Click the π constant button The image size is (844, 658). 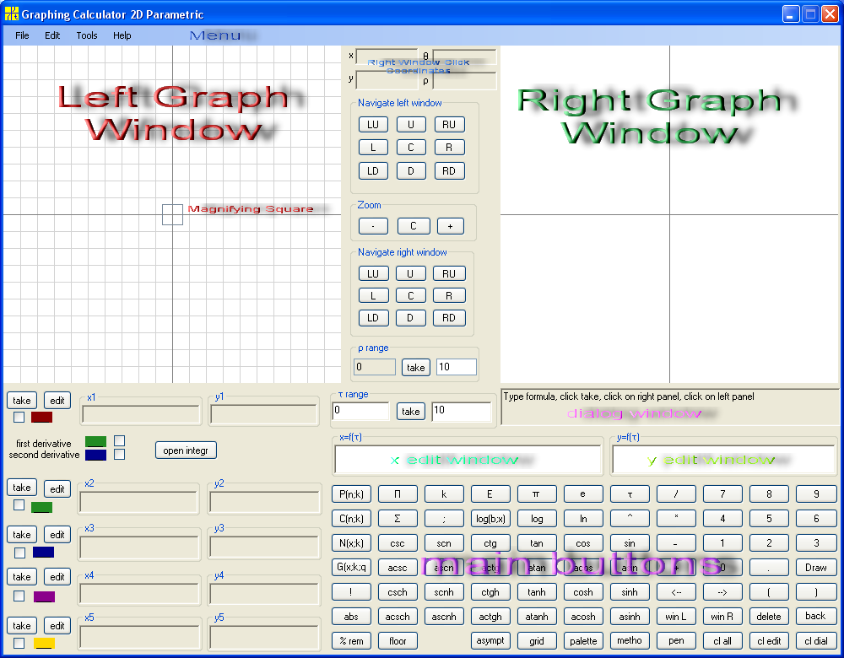coord(536,493)
